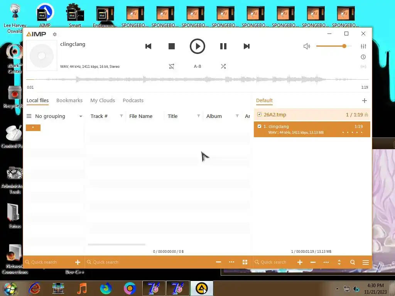This screenshot has height=296, width=395.
Task: Click the playlist Quick search field
Action: 273,262
